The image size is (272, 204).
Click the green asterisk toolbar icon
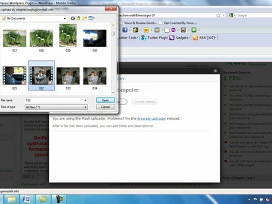pos(194,30)
